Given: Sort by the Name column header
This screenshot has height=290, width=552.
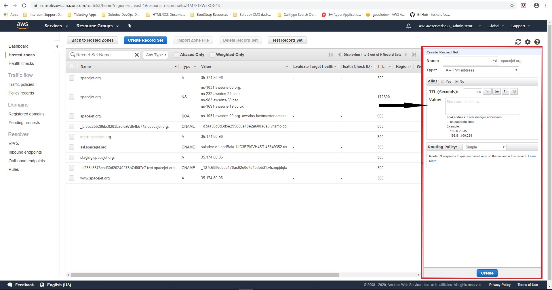Looking at the screenshot, I should click(86, 67).
